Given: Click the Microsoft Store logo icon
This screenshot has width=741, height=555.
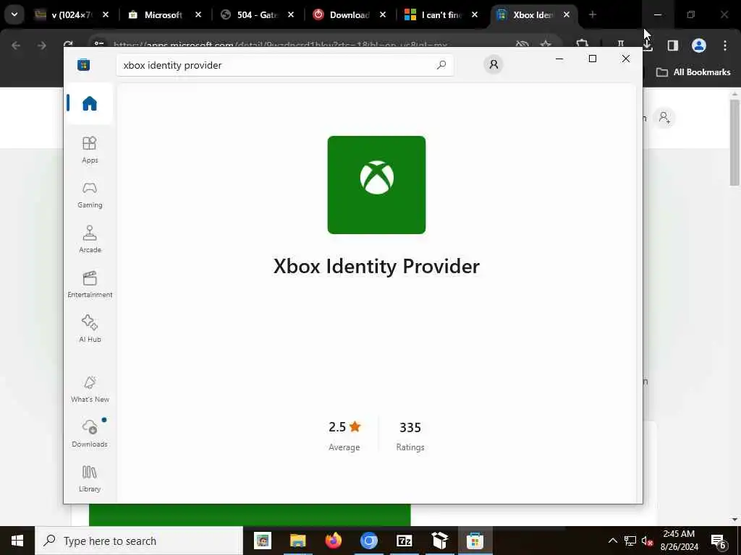Looking at the screenshot, I should click(84, 64).
